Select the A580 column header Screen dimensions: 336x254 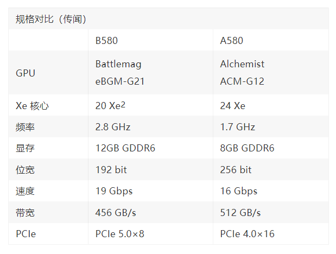pyautogui.click(x=232, y=41)
